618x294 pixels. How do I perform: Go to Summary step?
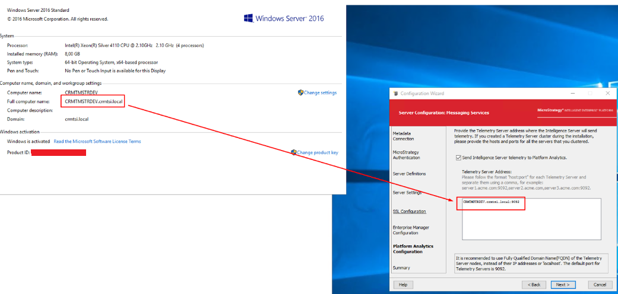401,268
